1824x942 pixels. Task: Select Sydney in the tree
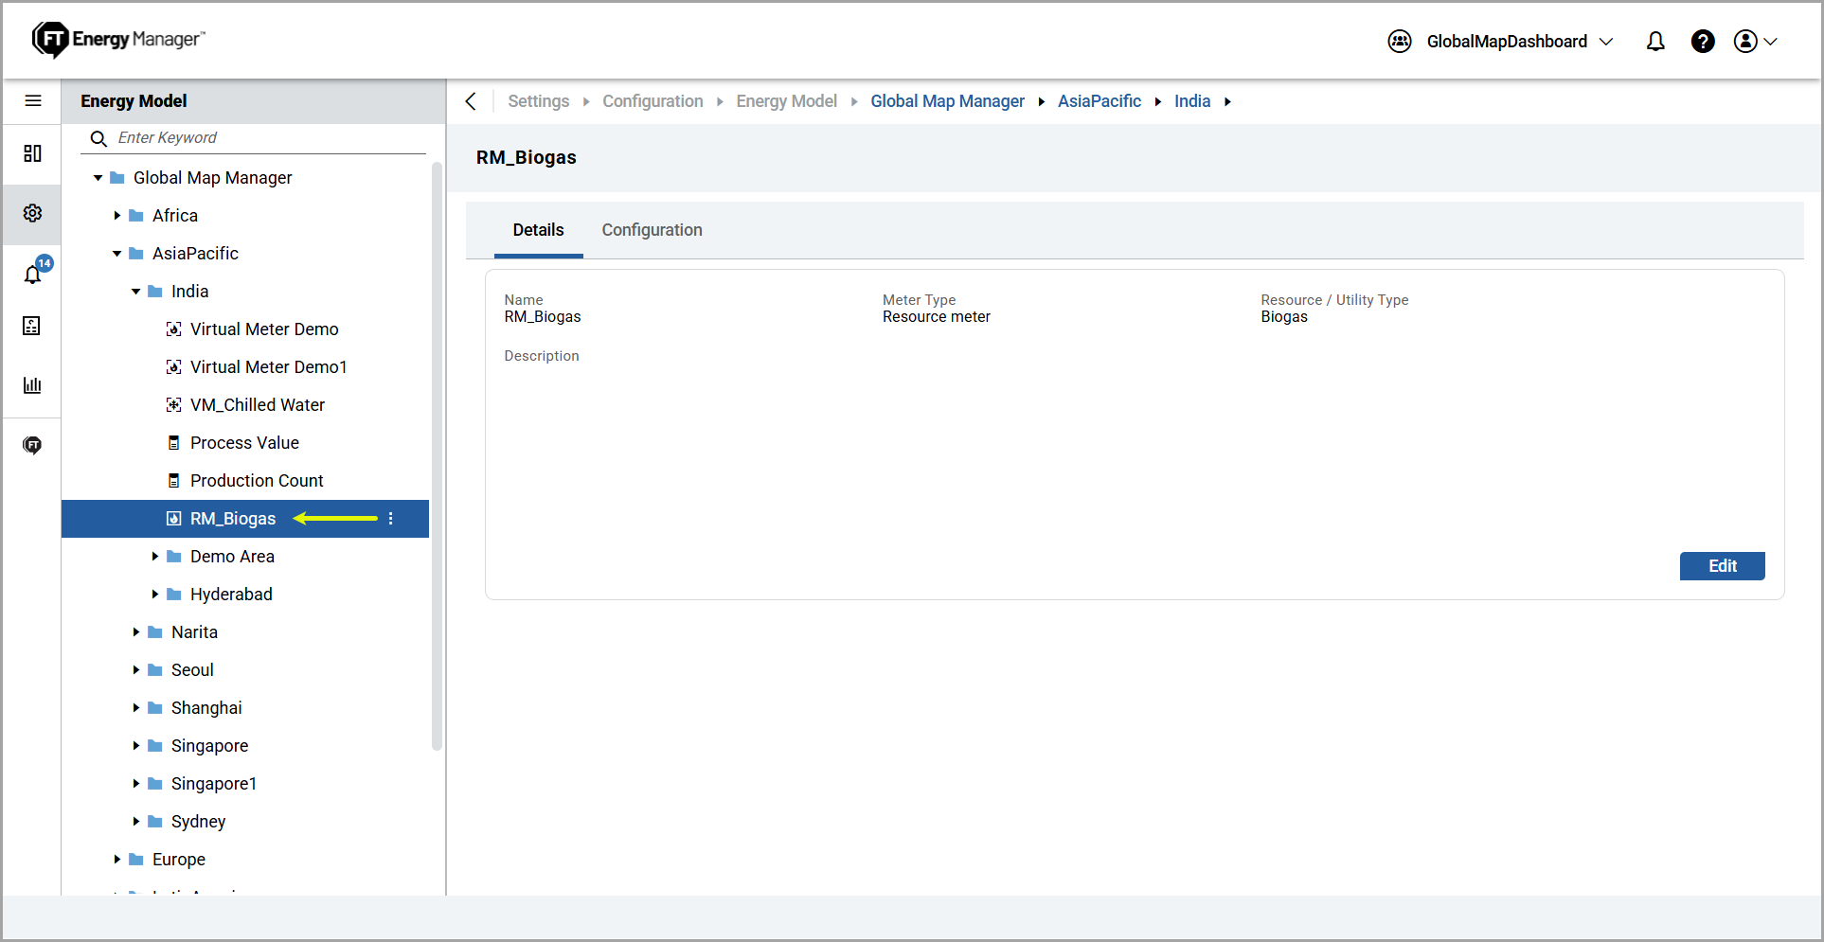click(198, 822)
